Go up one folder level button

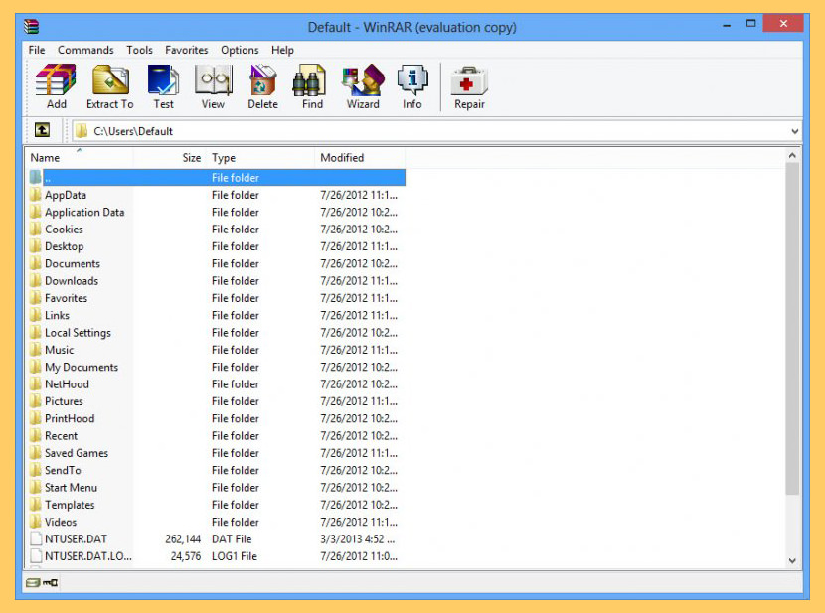tap(42, 130)
